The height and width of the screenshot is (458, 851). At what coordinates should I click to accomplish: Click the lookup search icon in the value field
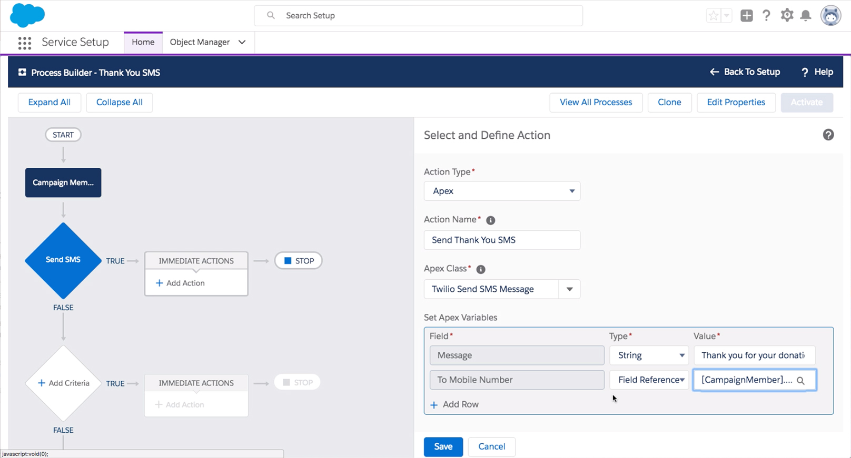[800, 380]
